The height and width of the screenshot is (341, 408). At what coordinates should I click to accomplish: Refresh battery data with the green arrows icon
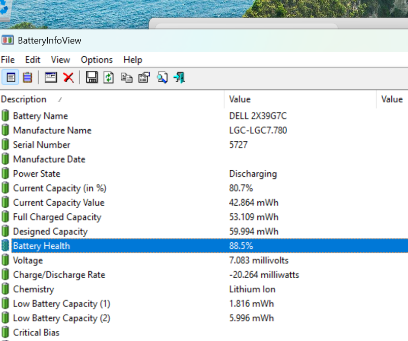(109, 78)
